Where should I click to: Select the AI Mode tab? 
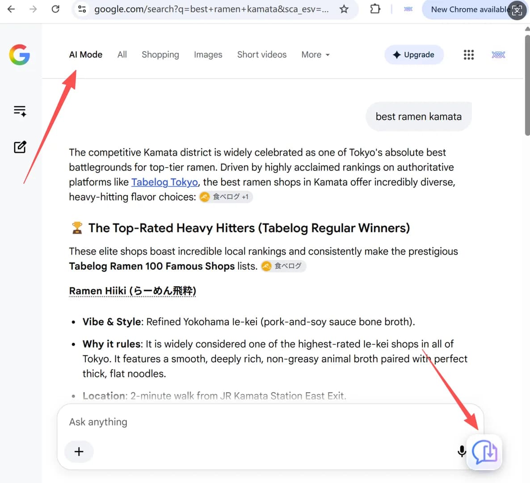(85, 55)
